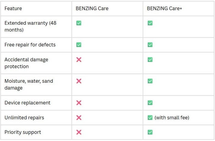Click green checkmark for Free repair under BENZING Care
This screenshot has width=215, height=141.
(x=79, y=45)
